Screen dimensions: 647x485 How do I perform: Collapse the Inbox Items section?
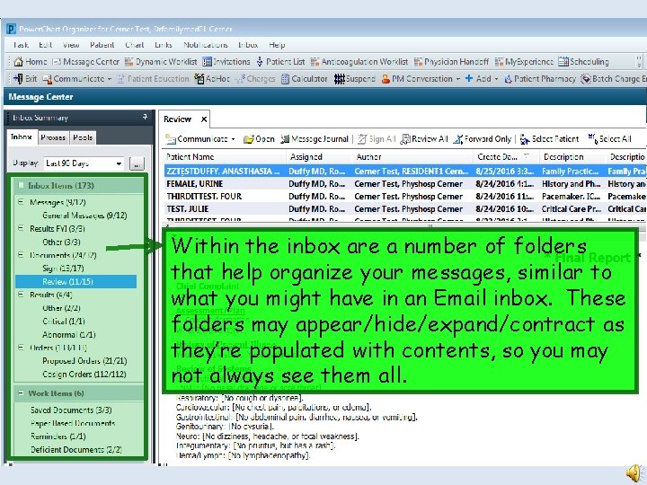click(21, 185)
